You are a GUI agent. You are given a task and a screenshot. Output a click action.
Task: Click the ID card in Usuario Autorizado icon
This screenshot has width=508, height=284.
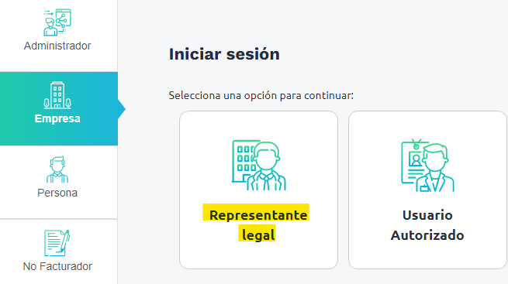[x=414, y=162]
